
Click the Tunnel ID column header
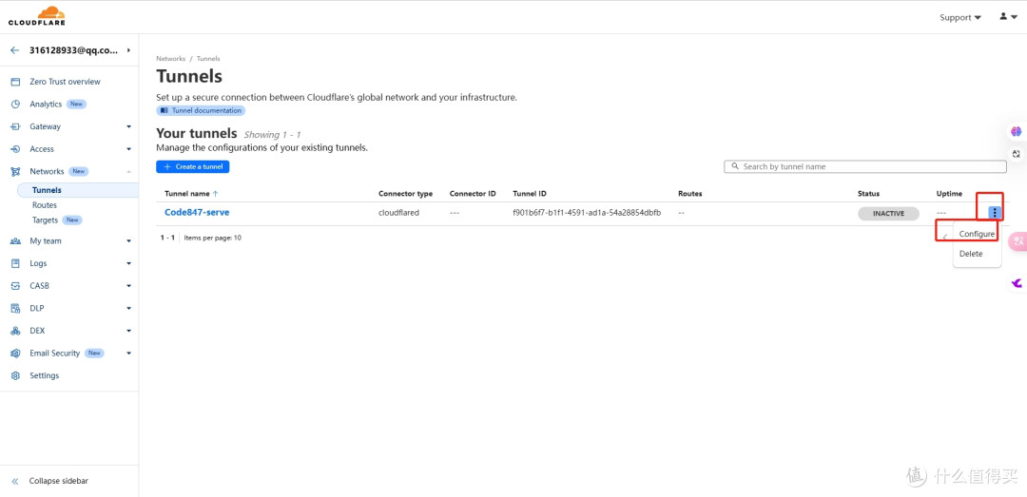point(530,194)
